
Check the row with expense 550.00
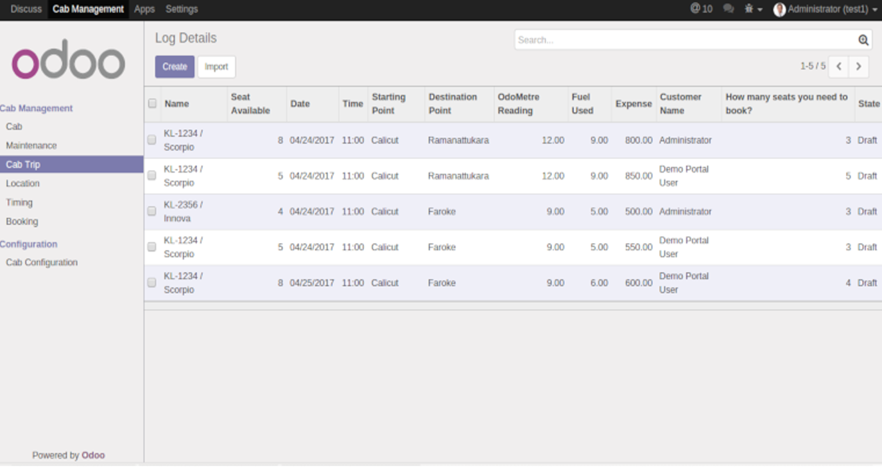[x=151, y=247]
